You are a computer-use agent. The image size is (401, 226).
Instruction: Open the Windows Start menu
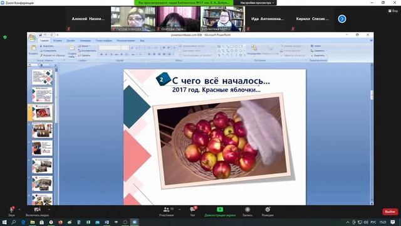click(x=4, y=222)
